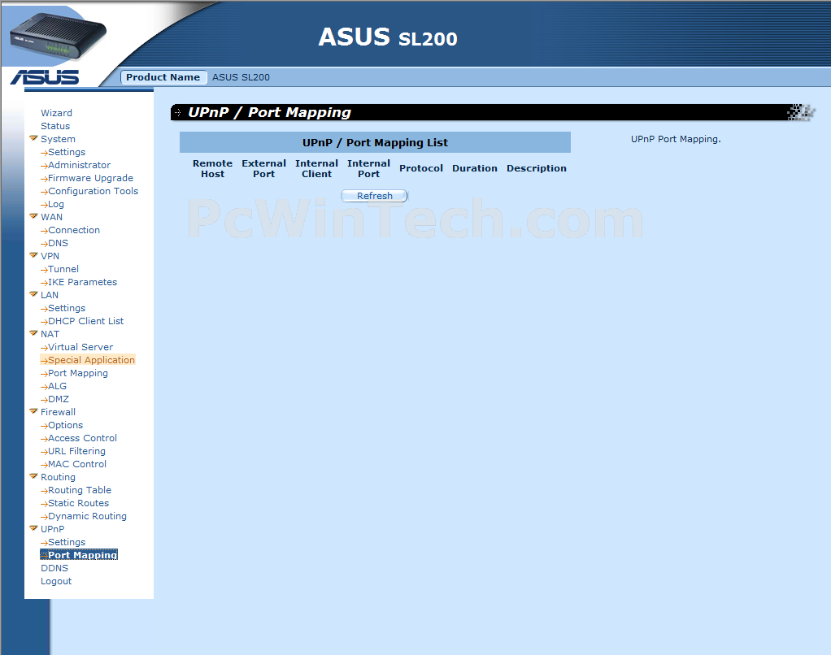Click the NAT menu label
This screenshot has height=655, width=831.
point(50,334)
